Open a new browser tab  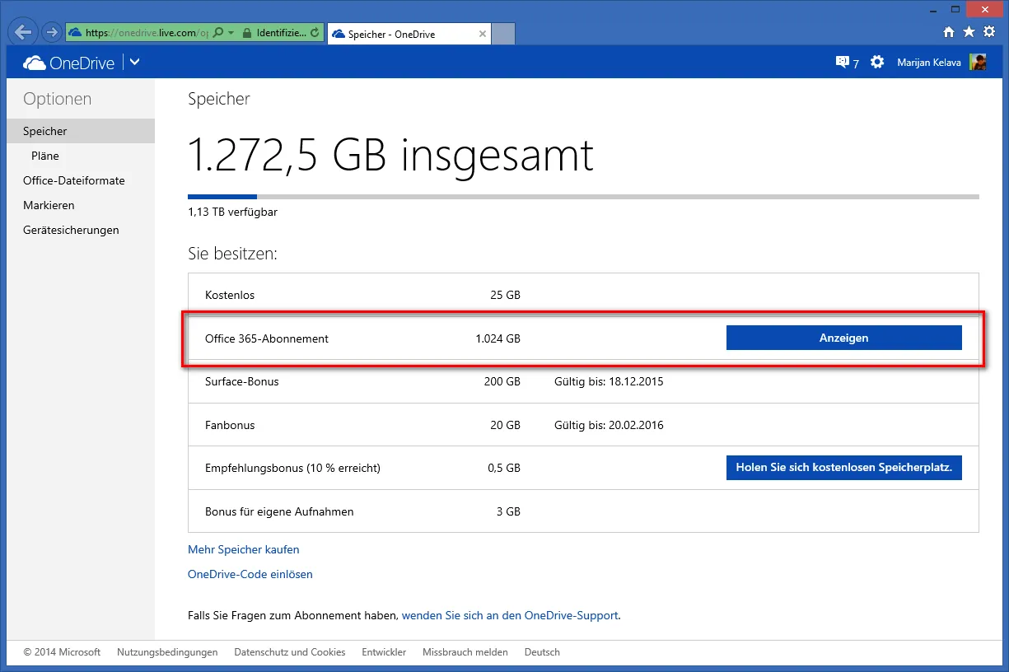click(x=503, y=34)
